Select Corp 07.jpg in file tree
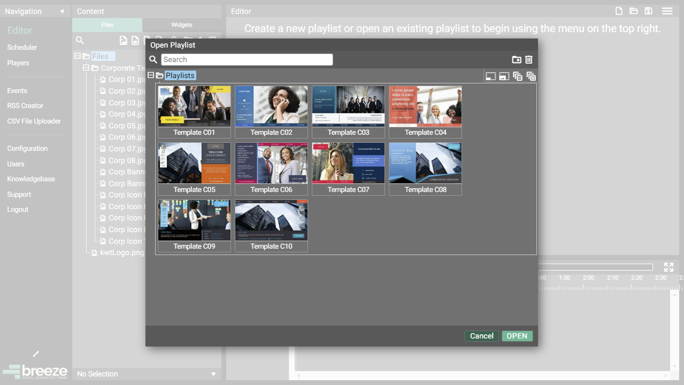This screenshot has height=385, width=684. (127, 149)
